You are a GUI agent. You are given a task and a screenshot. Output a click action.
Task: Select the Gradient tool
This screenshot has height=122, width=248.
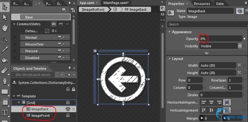pos(5,70)
